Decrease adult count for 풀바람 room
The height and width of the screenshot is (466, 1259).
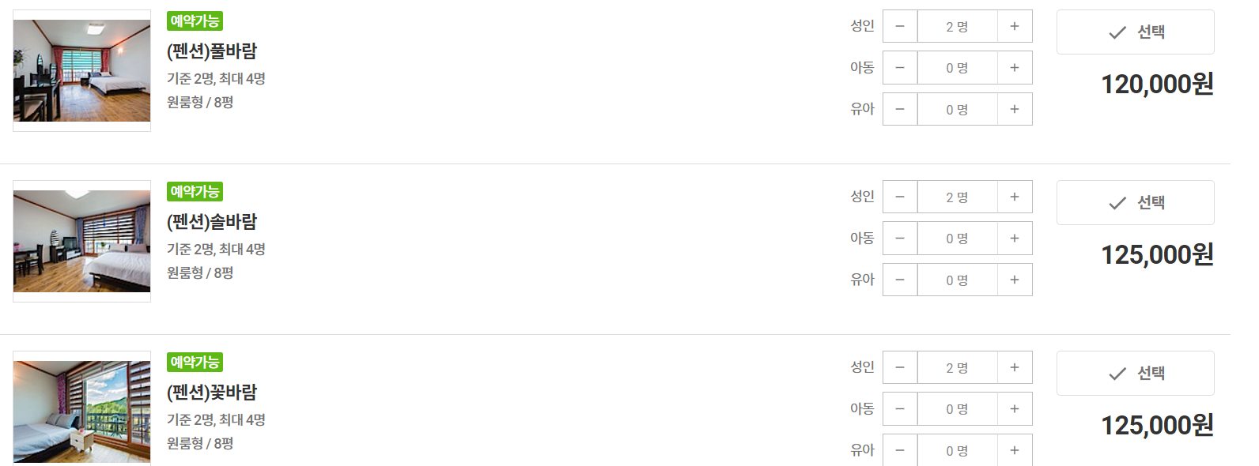point(900,26)
